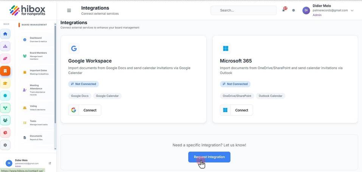The height and width of the screenshot is (172, 362).
Task: Open notifications bell with badge
Action: 284,9
